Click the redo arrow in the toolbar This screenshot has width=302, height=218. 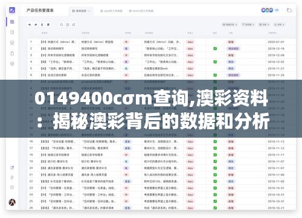click(36, 25)
